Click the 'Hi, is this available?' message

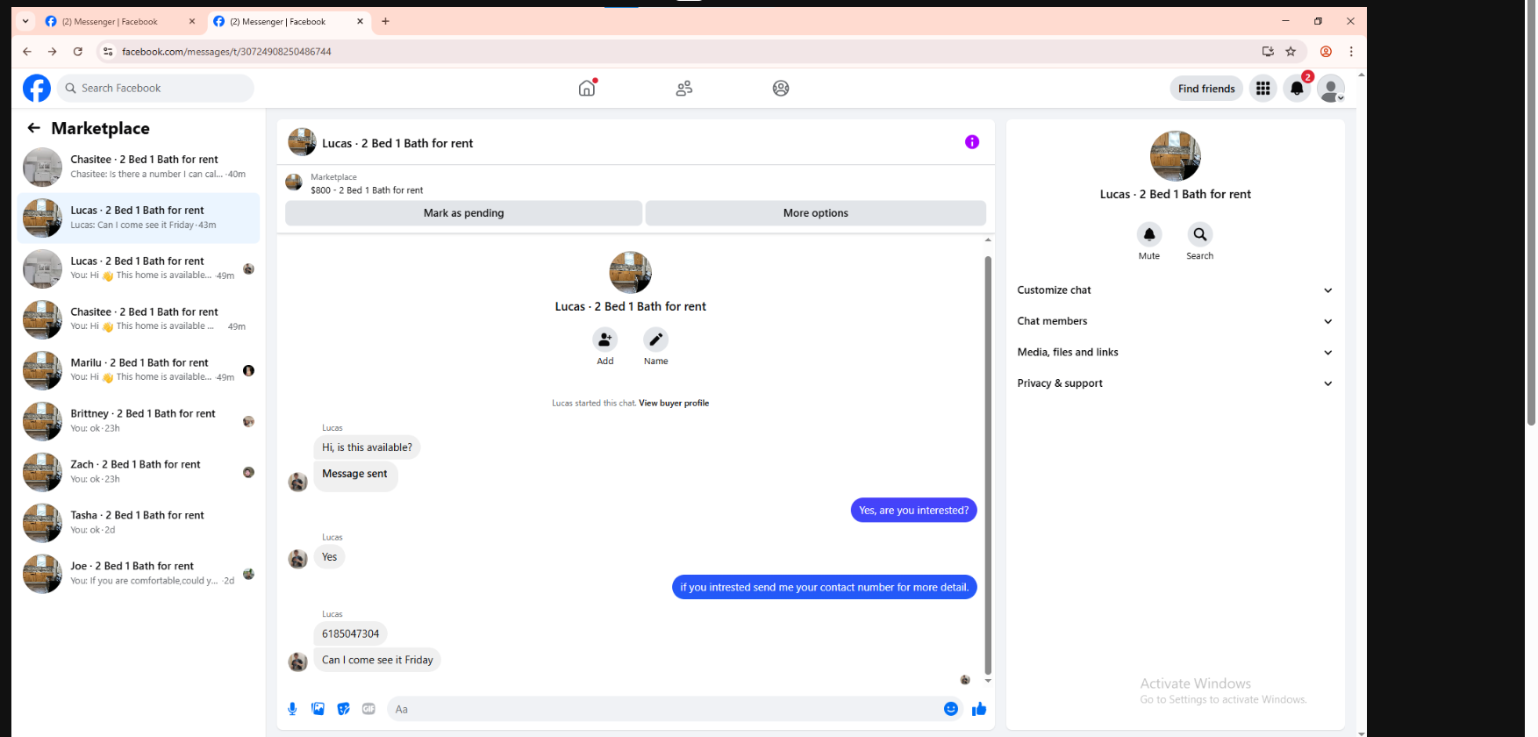coord(367,447)
